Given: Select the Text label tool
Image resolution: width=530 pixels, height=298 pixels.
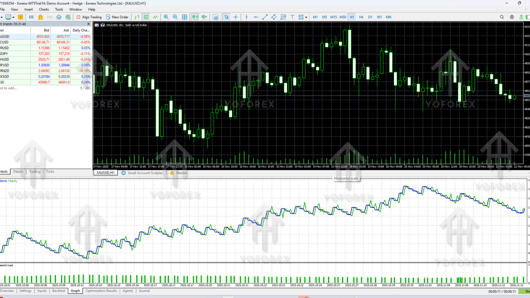Looking at the screenshot, I should pyautogui.click(x=293, y=17).
